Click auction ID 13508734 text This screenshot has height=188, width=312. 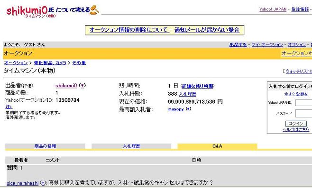(x=67, y=100)
